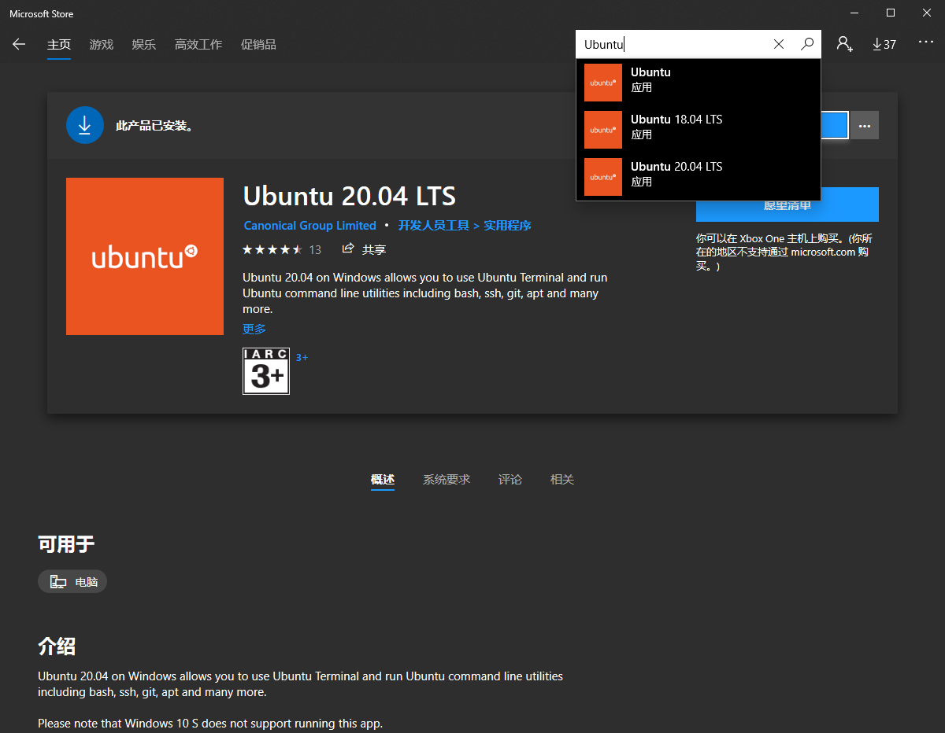
Task: Click inside the search input field
Action: [x=677, y=44]
